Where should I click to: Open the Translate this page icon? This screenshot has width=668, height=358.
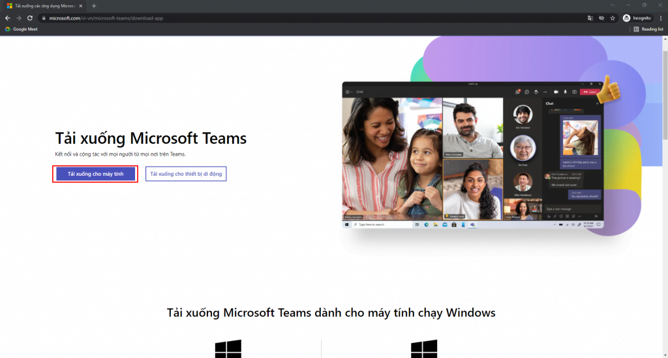tap(590, 18)
